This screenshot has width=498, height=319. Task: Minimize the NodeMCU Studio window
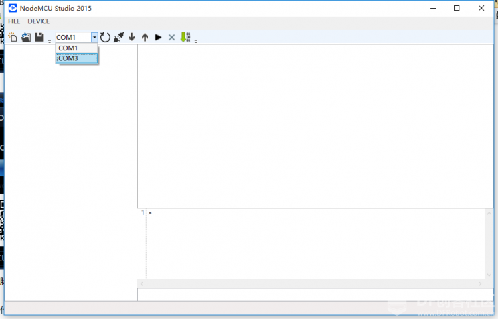coord(433,8)
